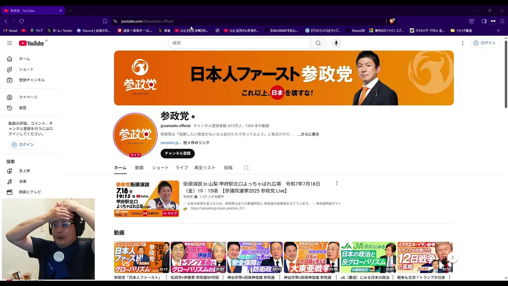Switch to the 動画 channel tab

pos(139,168)
